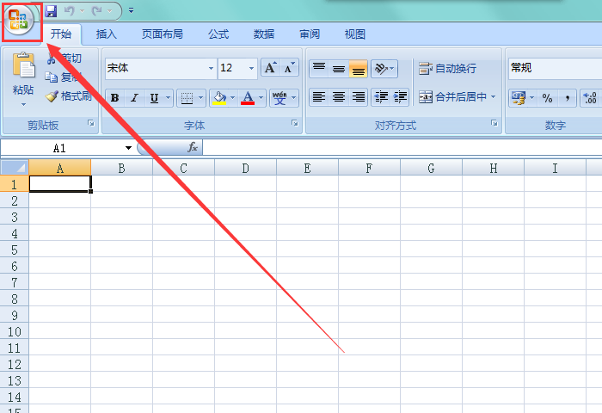
Task: Switch to the 开始 tab
Action: (x=61, y=34)
